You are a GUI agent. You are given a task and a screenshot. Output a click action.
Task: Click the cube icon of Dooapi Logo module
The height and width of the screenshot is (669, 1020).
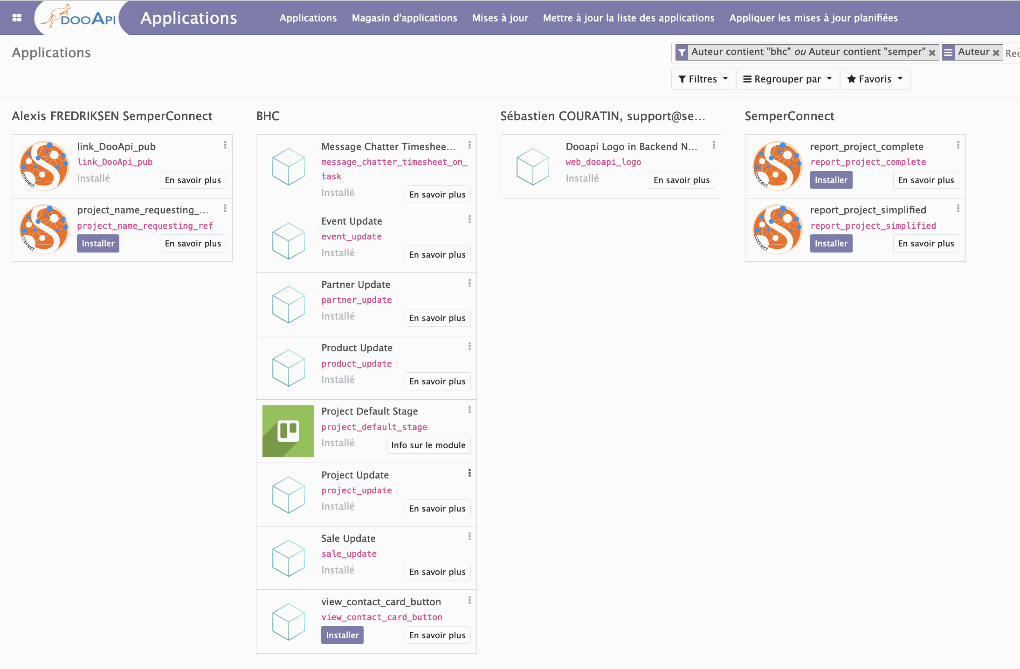coord(533,166)
